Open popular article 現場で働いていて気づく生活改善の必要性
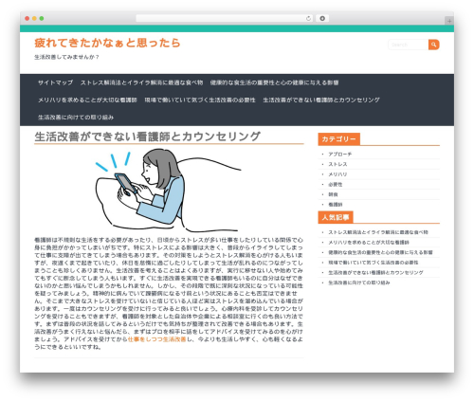Screen dimensions: 474x401 [x=374, y=263]
